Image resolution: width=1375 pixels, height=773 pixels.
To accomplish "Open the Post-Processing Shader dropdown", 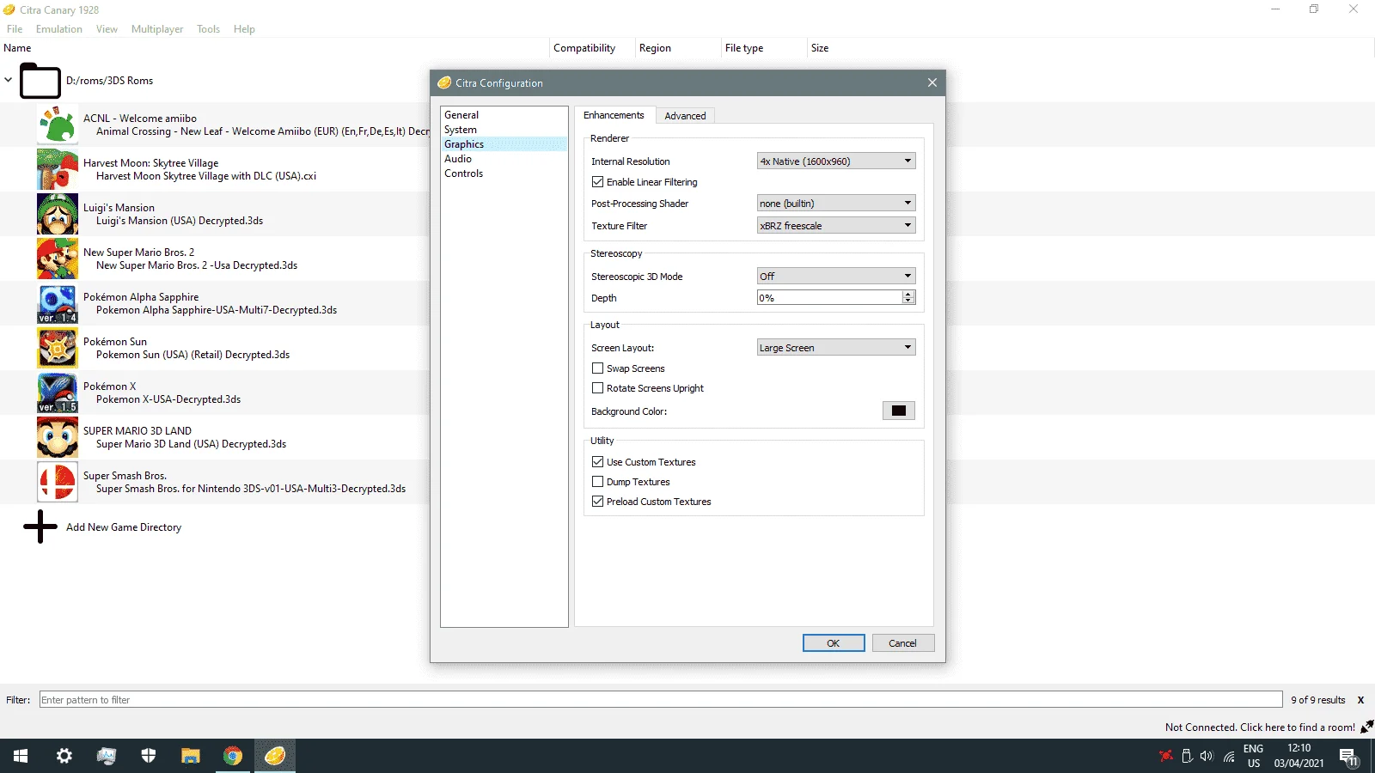I will click(x=836, y=203).
